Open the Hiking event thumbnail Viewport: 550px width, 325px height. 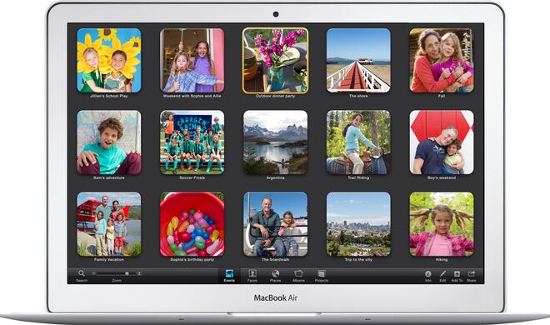coord(442,224)
